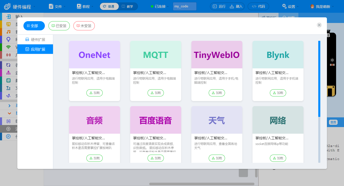344x186 pixels.
Task: Filter extensions by 已安装
Action: coord(59,26)
